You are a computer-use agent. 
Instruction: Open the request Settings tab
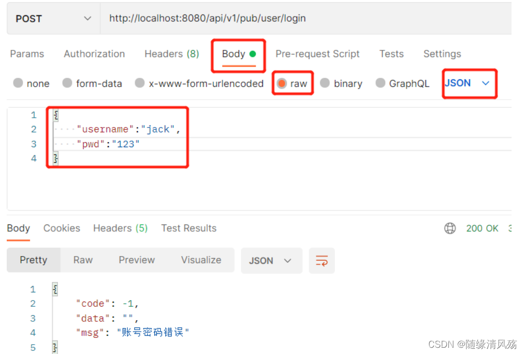442,54
